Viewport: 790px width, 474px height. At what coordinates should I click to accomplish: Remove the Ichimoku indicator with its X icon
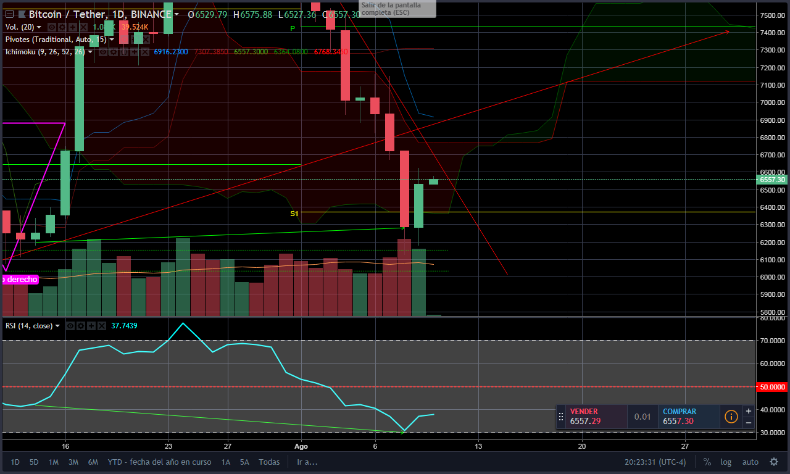(x=146, y=52)
